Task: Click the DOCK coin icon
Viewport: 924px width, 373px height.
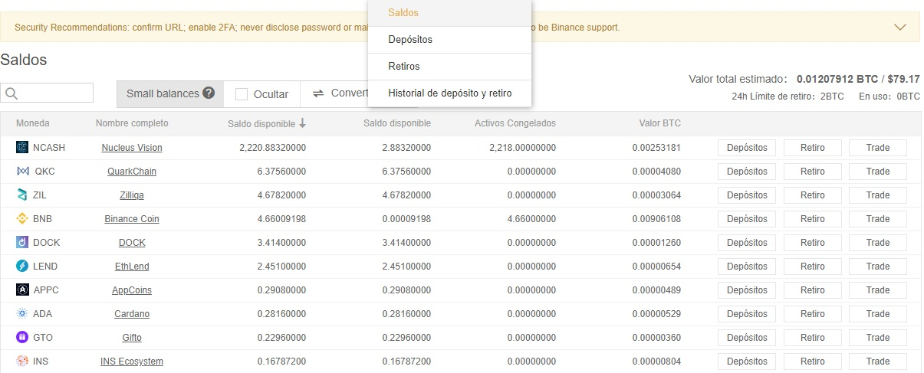Action: 21,242
